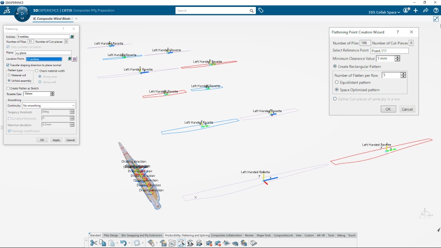Open dropdown arrow next to Undo
The height and width of the screenshot is (248, 441).
point(130,243)
